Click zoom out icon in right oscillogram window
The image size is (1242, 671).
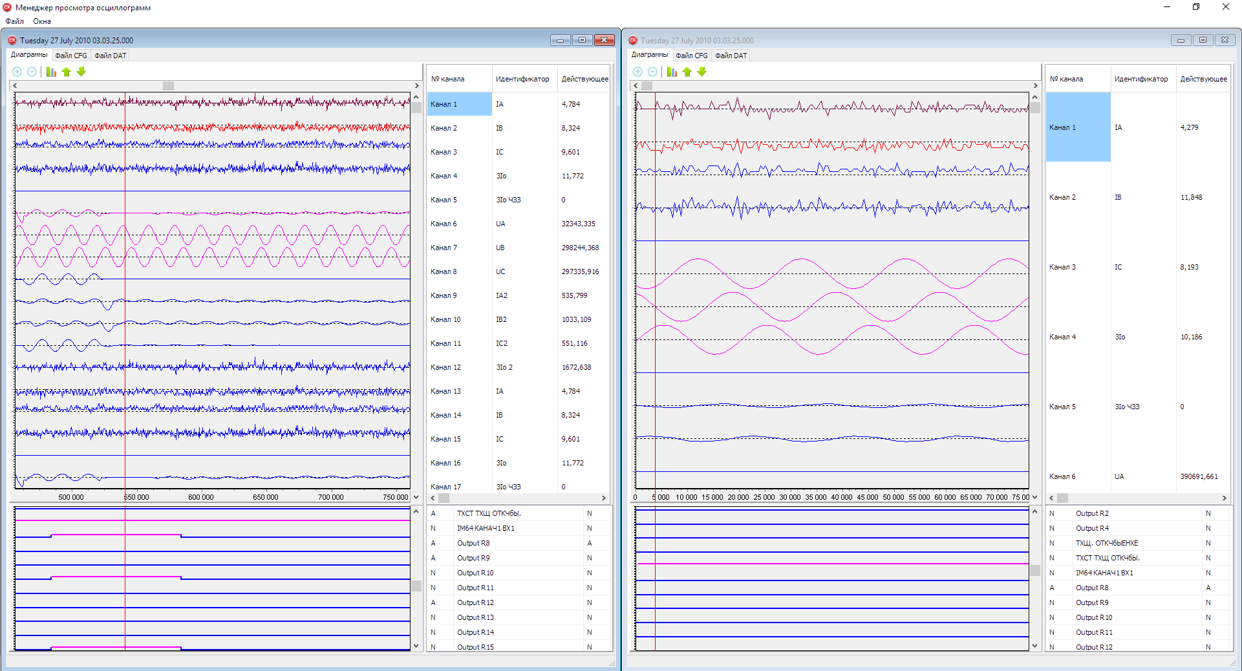[x=652, y=72]
